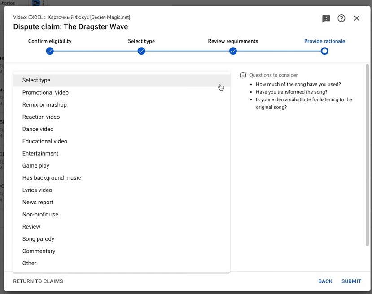372x294 pixels.
Task: Choose 'News report' from the list
Action: tap(122, 202)
